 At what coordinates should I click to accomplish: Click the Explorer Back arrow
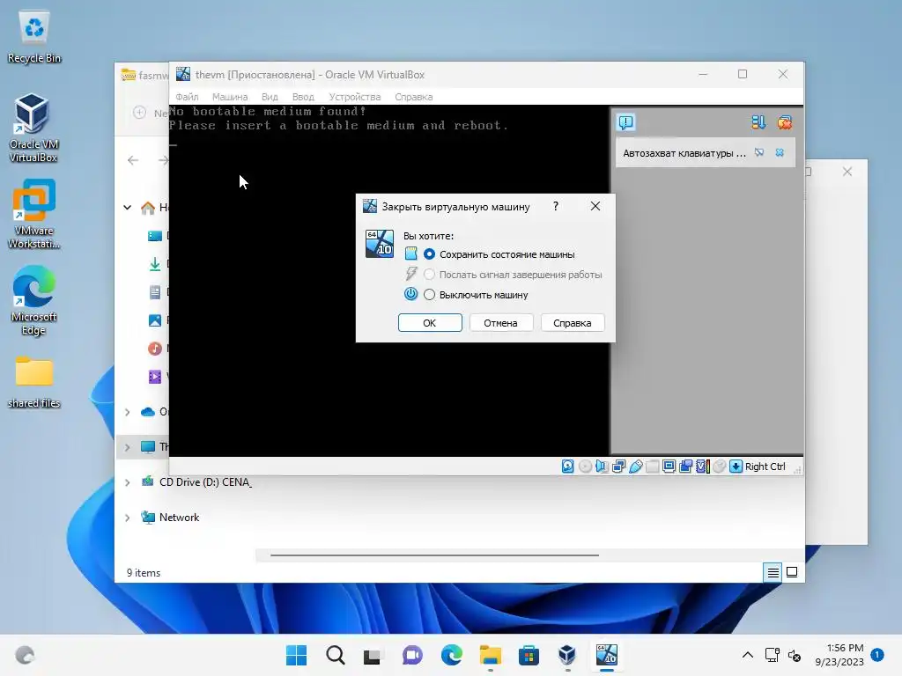coord(133,160)
